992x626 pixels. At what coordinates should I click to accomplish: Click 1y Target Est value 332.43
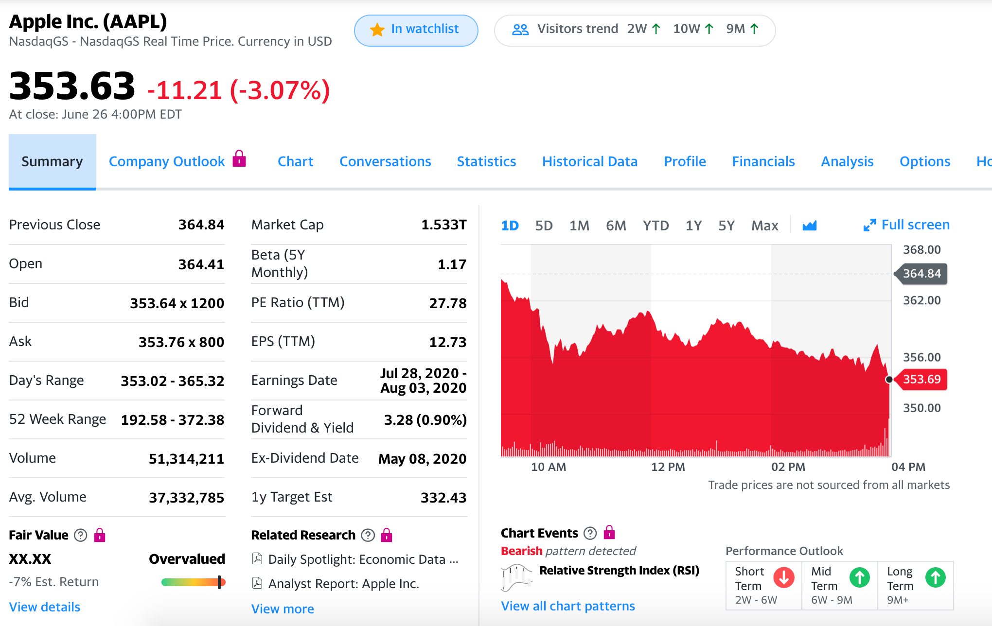tap(443, 498)
